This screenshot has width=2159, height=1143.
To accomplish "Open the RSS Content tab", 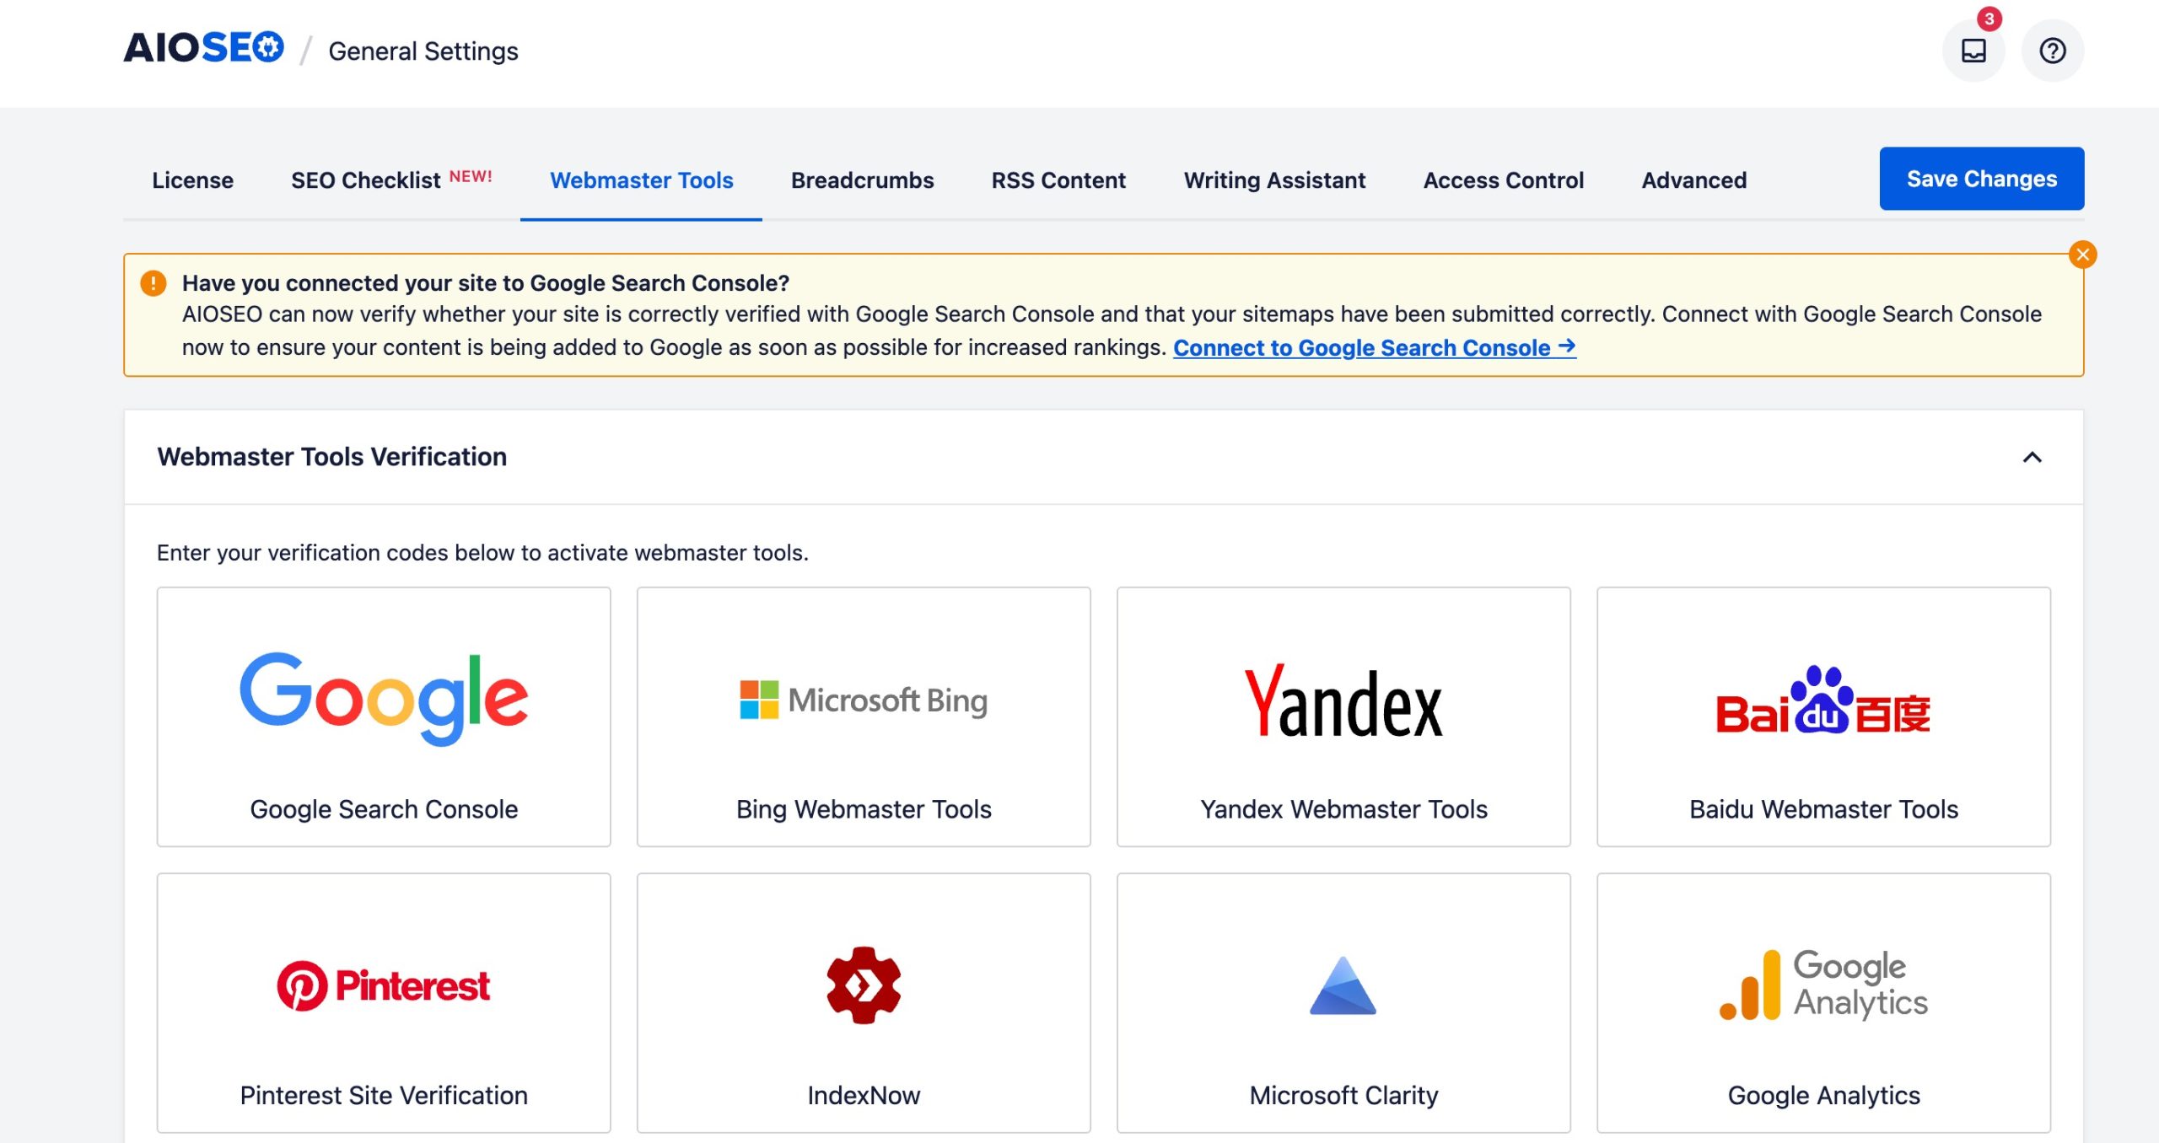I will point(1058,180).
